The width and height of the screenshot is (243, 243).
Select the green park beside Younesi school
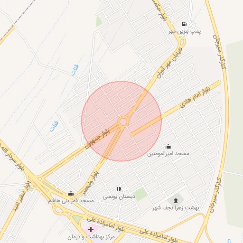pos(140,194)
